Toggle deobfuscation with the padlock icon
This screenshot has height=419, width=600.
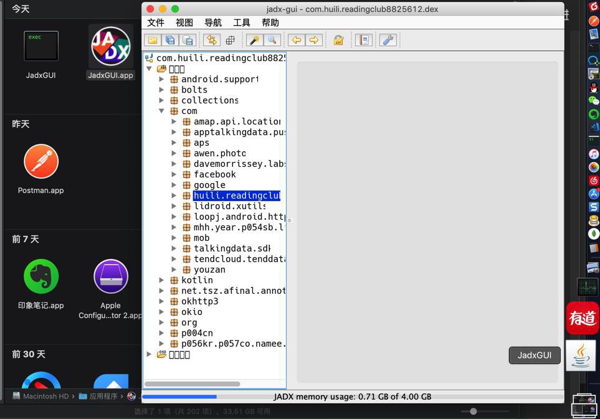click(339, 40)
